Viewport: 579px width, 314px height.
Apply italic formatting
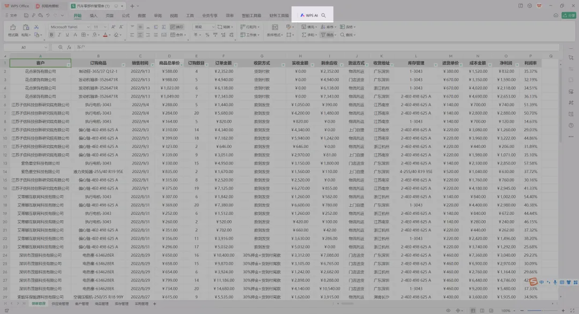click(x=59, y=34)
